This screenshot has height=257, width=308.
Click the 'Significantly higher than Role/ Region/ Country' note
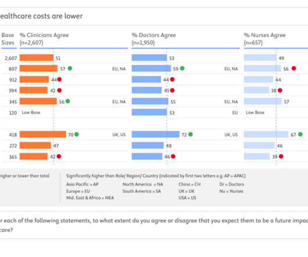[x=156, y=176]
